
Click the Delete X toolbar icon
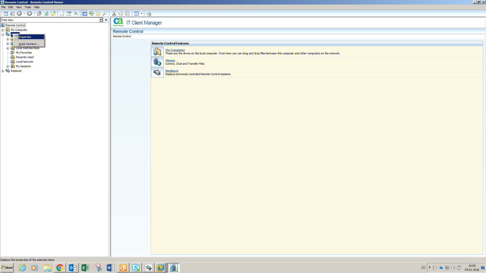click(76, 13)
